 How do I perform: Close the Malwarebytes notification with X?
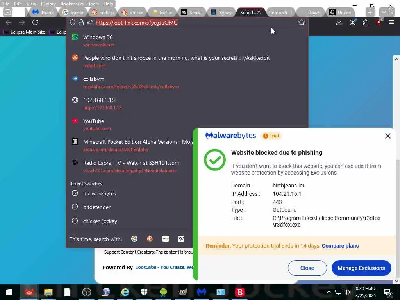[x=388, y=136]
